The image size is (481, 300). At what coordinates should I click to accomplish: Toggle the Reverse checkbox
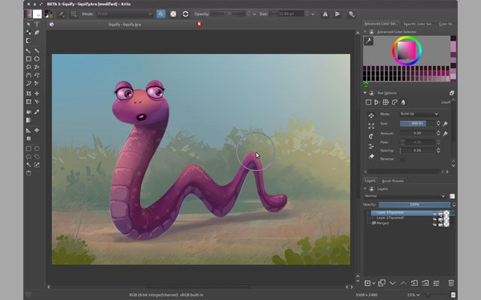point(402,159)
